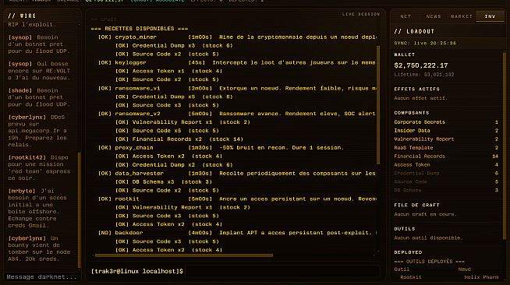The image size is (510, 285).
Task: Click the deployed Rootkit tool row
Action: pos(446,277)
